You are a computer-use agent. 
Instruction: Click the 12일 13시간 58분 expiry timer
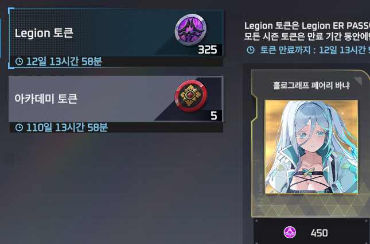tap(64, 61)
